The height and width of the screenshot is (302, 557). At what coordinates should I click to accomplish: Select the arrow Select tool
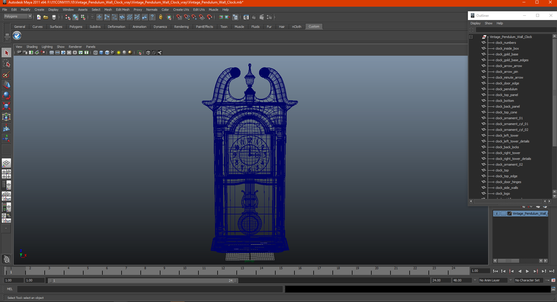[6, 53]
